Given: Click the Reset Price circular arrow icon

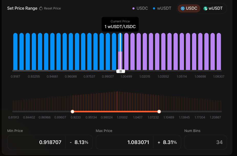Looking at the screenshot, I should pyautogui.click(x=41, y=8).
